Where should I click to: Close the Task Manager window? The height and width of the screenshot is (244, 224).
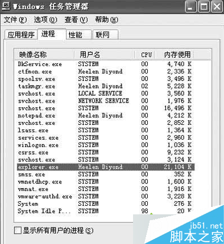217,6
